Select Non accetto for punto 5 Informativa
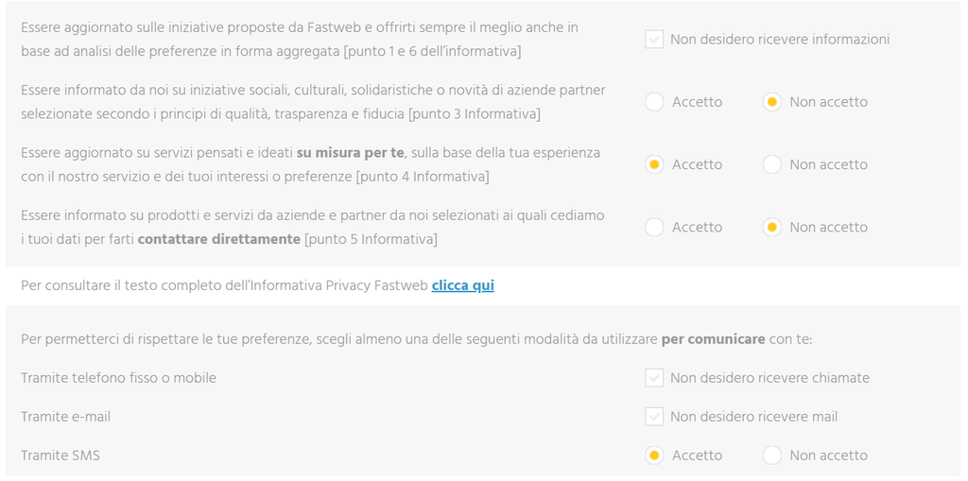 pyautogui.click(x=771, y=227)
